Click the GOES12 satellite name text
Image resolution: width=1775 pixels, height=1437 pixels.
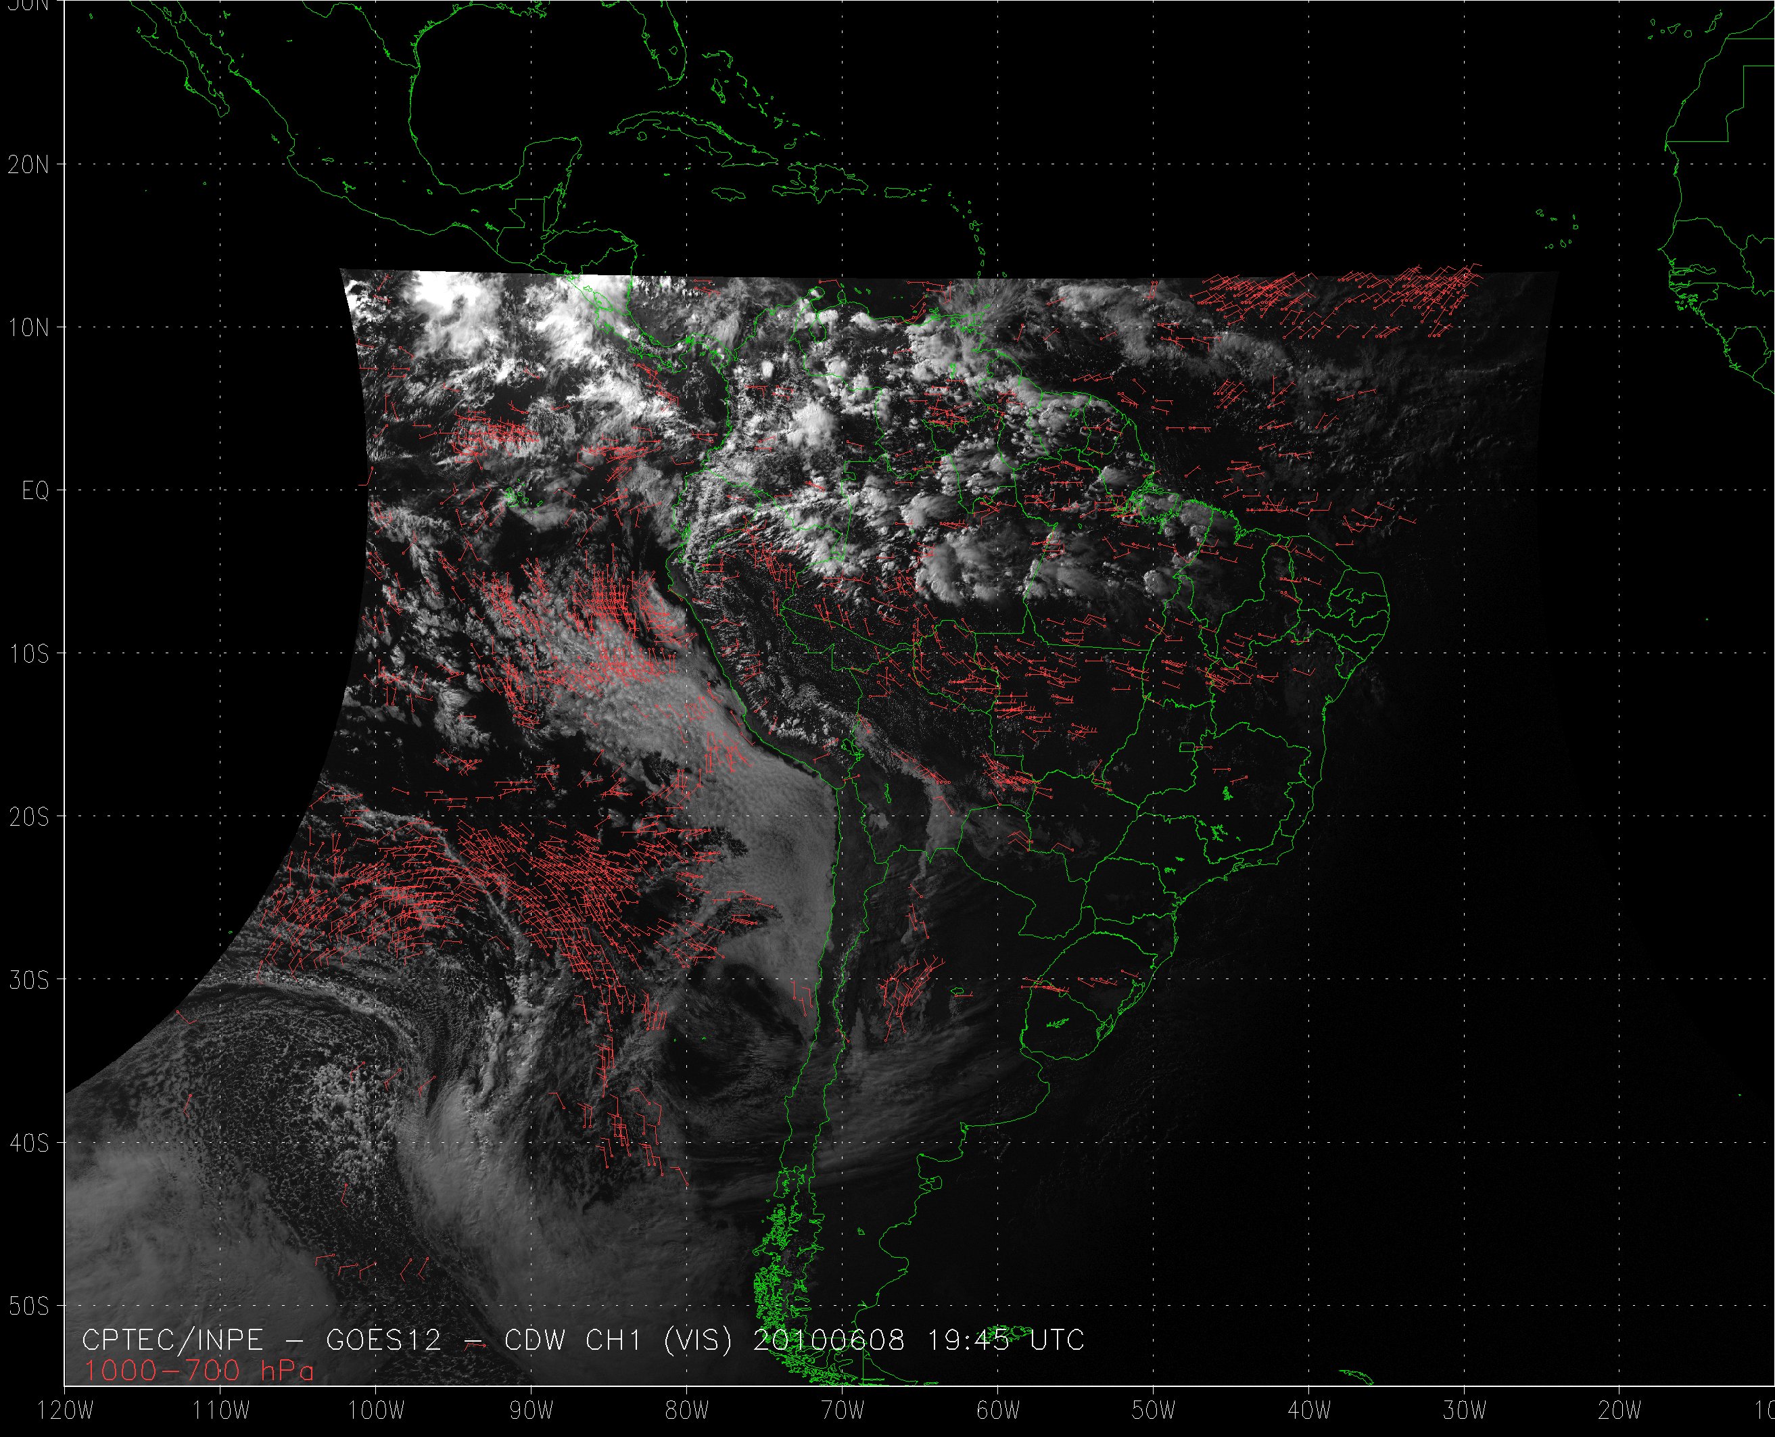(384, 1340)
